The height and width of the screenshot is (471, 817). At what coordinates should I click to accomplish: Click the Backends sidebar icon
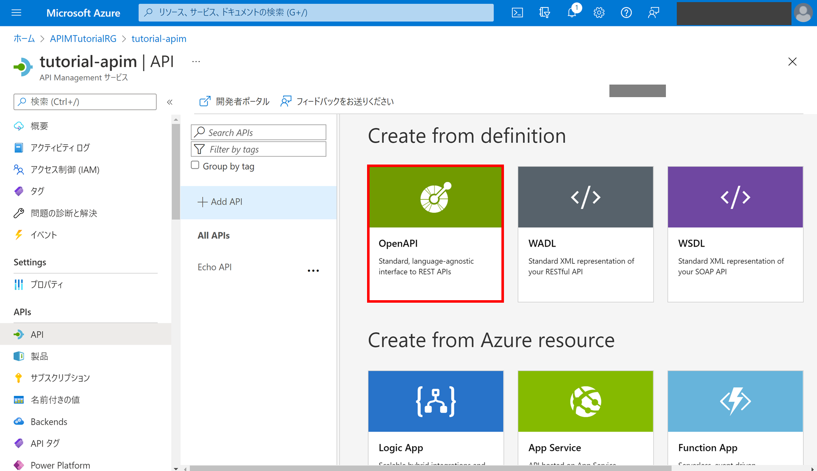[19, 421]
